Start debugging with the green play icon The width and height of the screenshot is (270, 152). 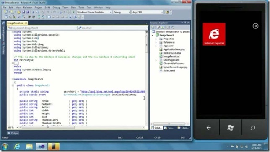73,12
